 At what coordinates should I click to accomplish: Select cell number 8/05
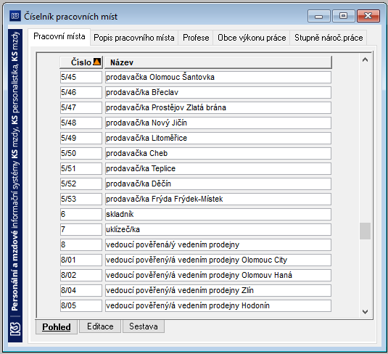coord(81,305)
